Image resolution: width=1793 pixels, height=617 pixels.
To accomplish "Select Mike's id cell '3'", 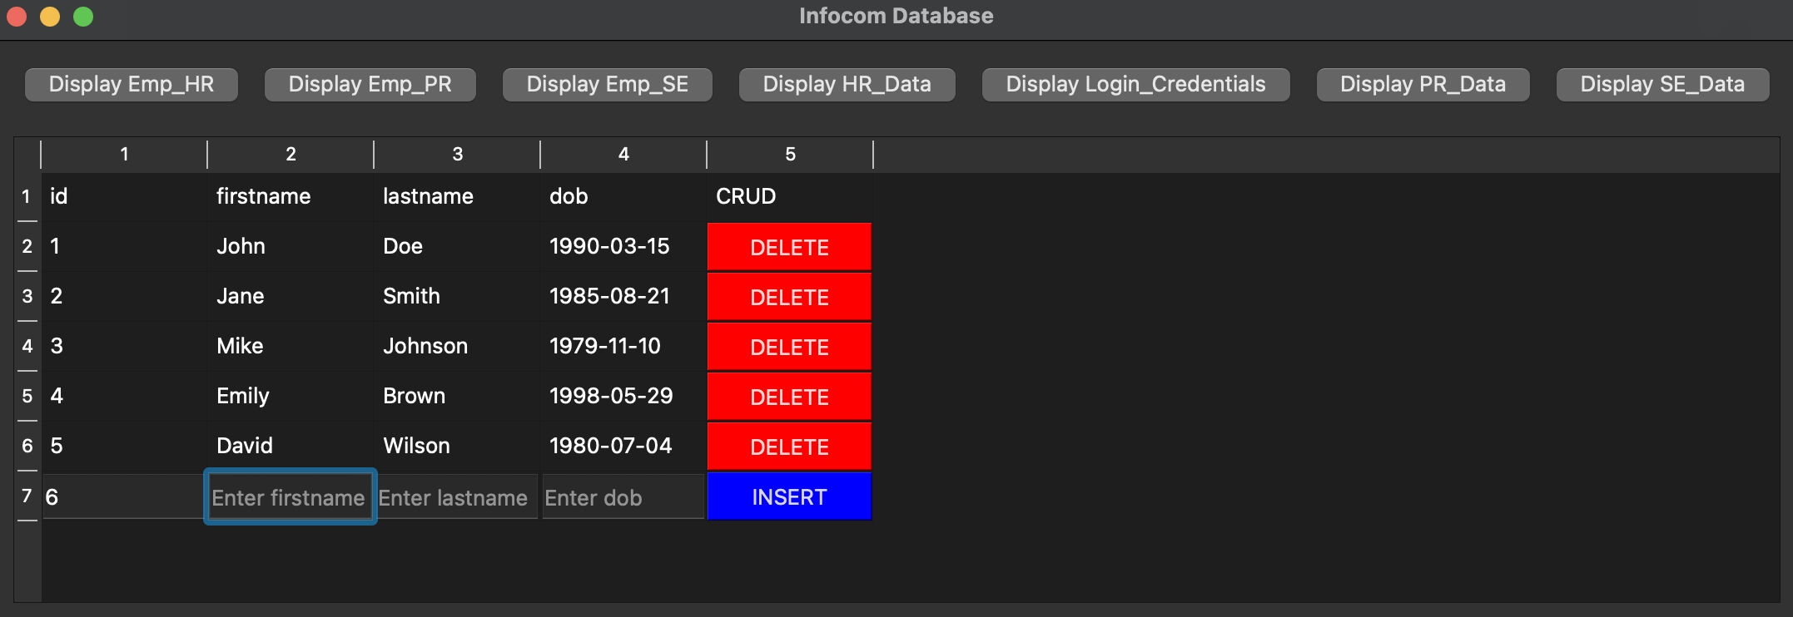I will 124,347.
